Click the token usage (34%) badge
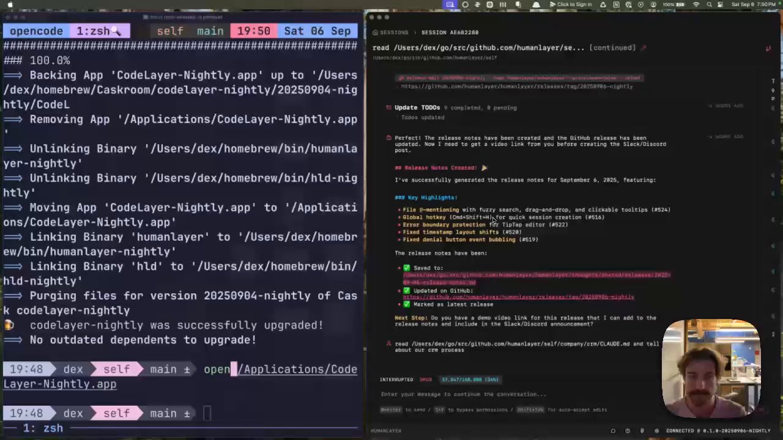Screen dimensions: 783x440 click(470, 380)
